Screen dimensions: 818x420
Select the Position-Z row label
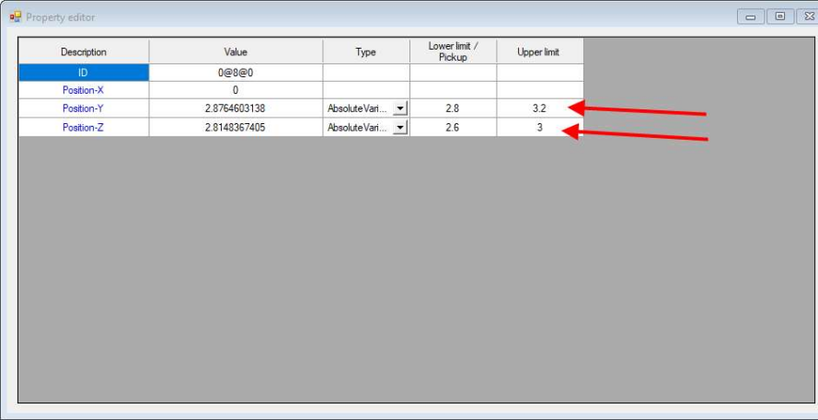coord(84,127)
